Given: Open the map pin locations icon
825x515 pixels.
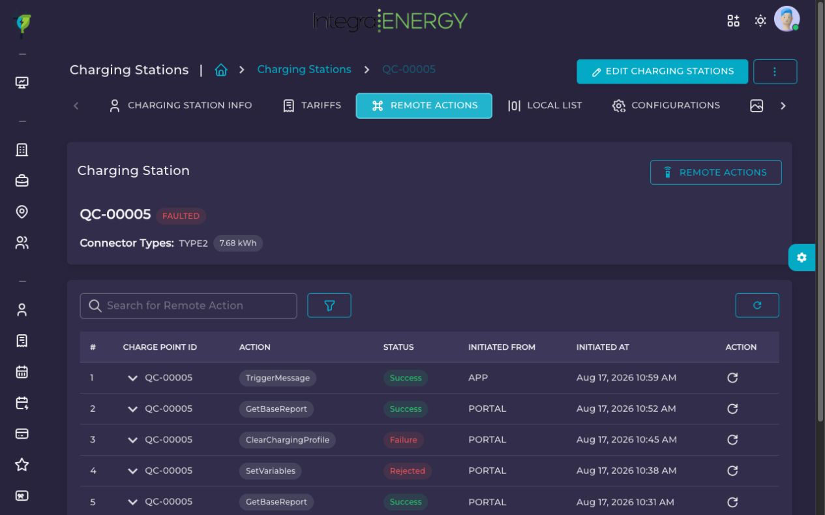Looking at the screenshot, I should 22,211.
